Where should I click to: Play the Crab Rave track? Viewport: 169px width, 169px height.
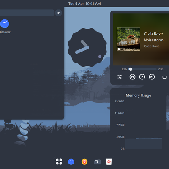(x=142, y=77)
